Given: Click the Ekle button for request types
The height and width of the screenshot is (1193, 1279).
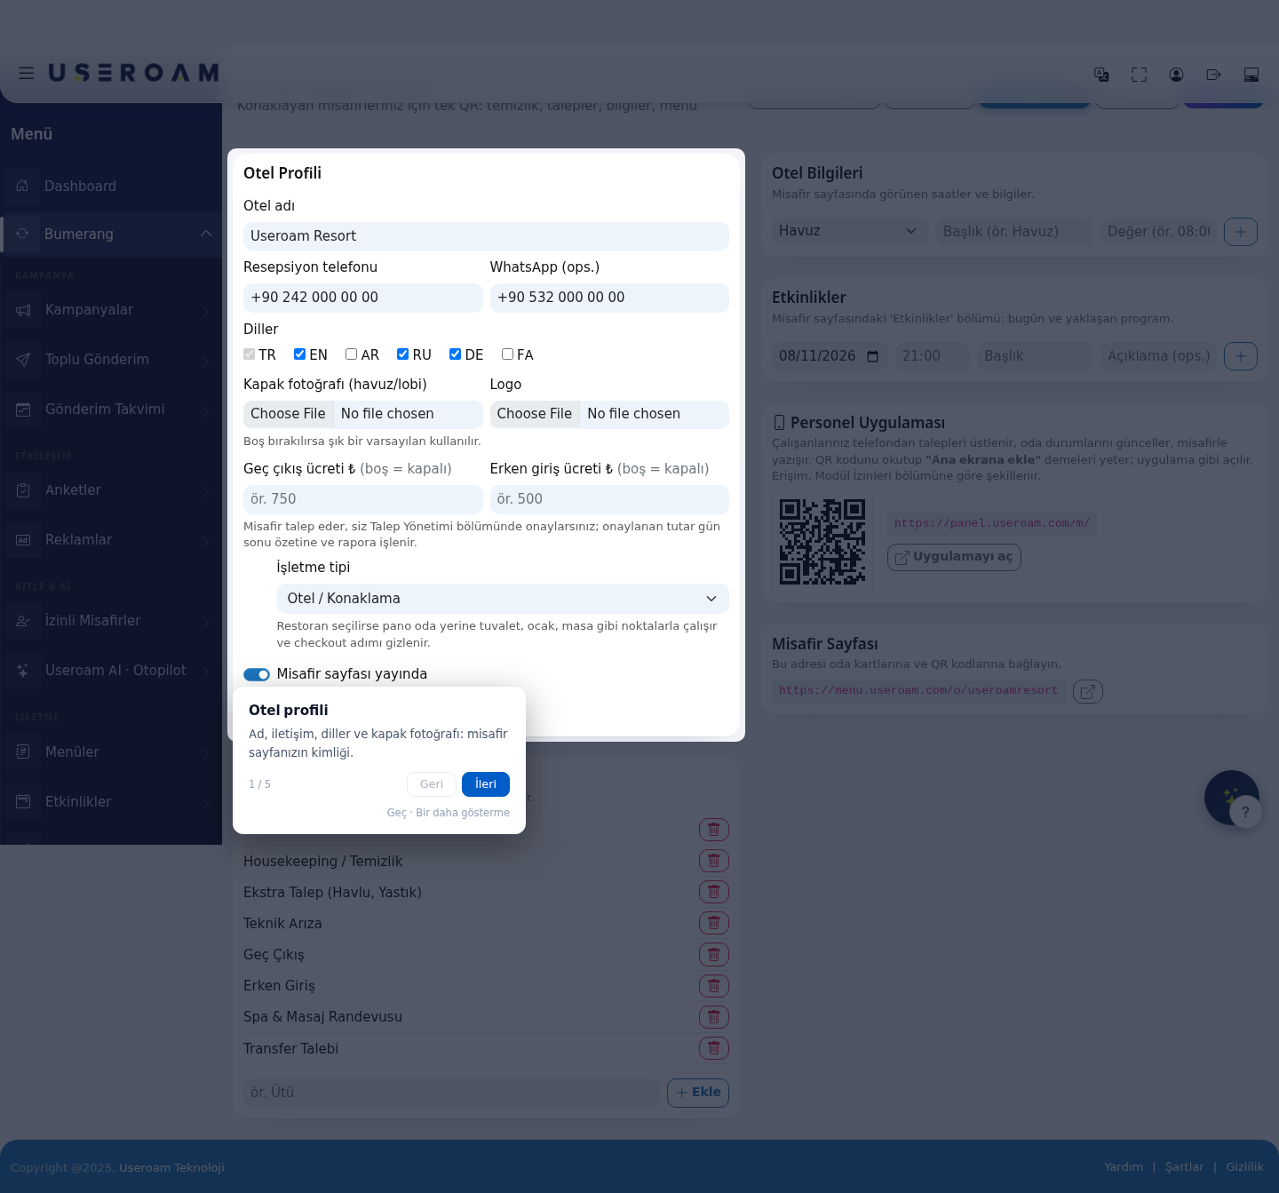Looking at the screenshot, I should (x=698, y=1093).
